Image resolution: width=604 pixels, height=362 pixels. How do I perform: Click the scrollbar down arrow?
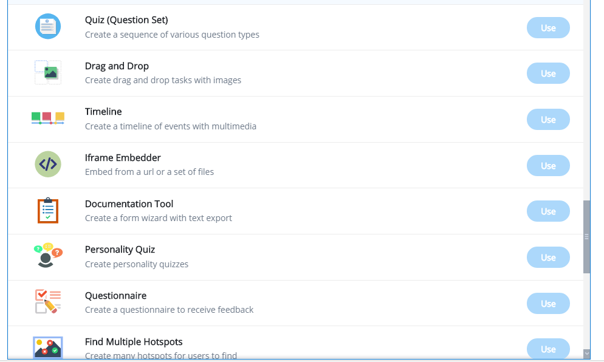click(586, 353)
